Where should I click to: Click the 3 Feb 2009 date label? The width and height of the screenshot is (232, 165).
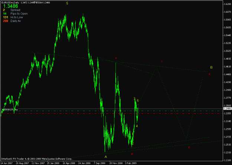tap(131, 163)
